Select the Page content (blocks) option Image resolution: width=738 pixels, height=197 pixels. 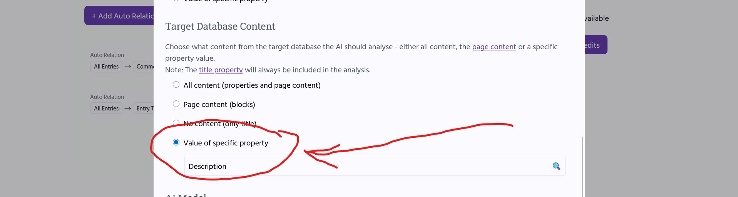click(x=176, y=104)
